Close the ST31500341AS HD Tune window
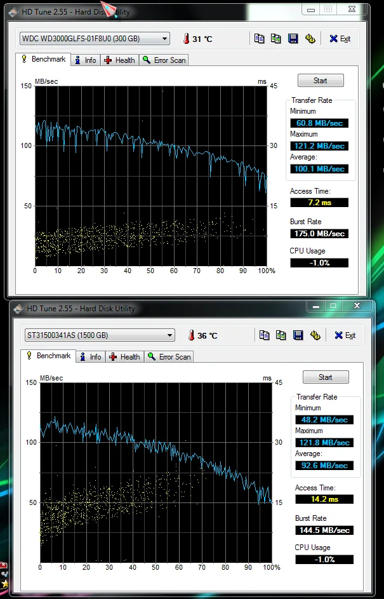This screenshot has width=384, height=599. click(357, 306)
